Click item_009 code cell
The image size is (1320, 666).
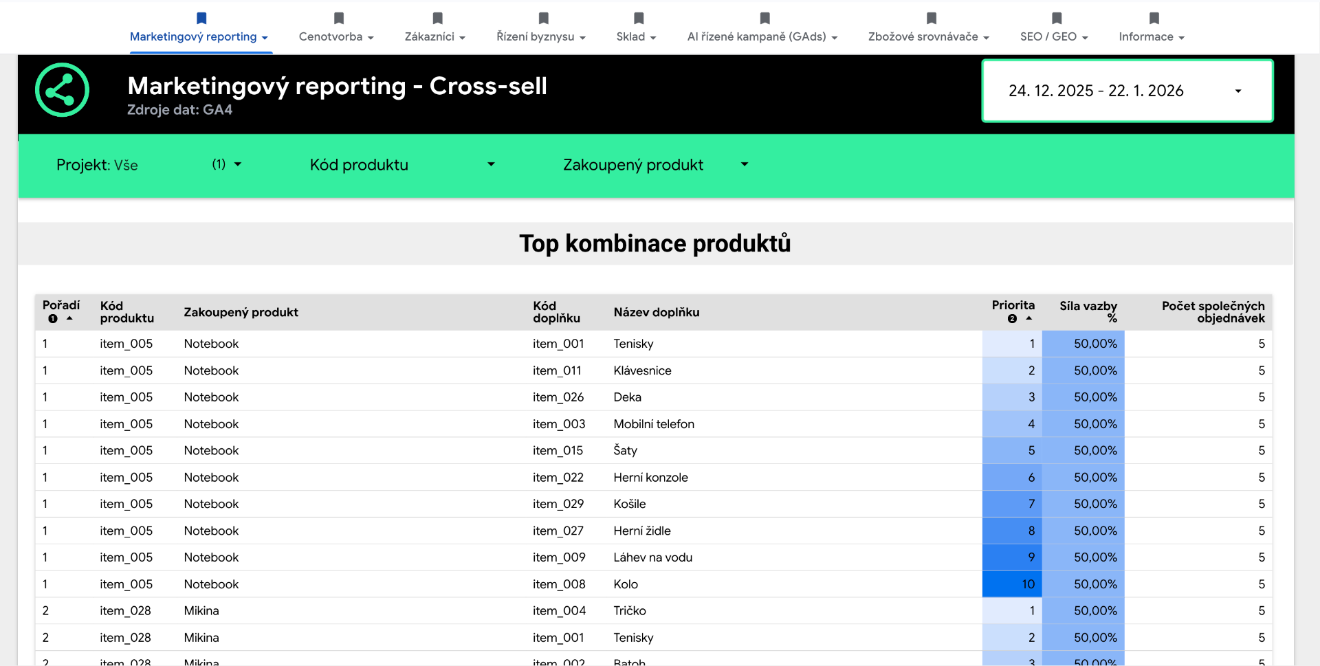[559, 557]
